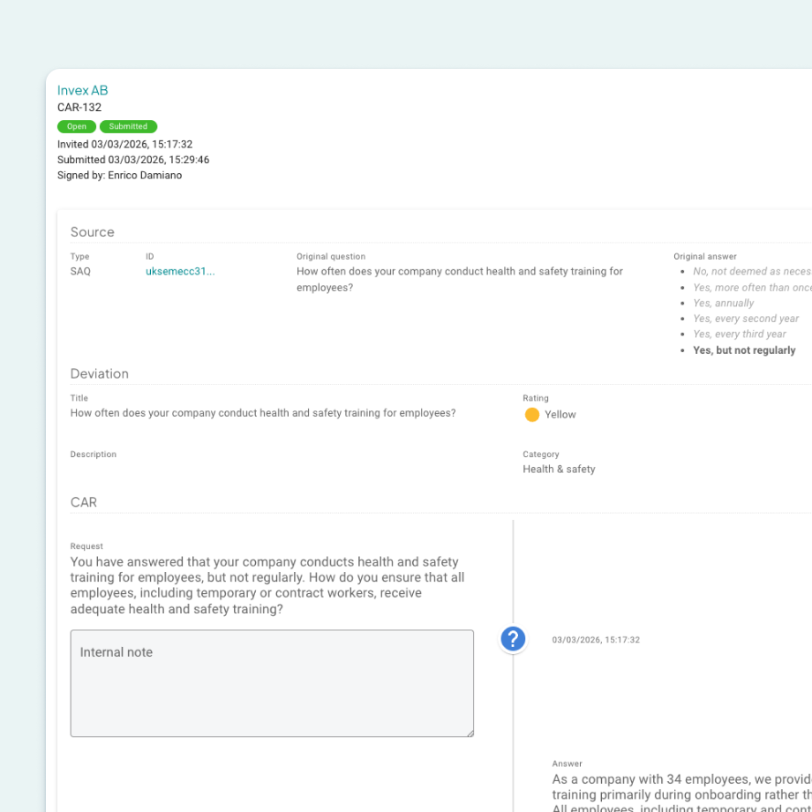Click the yellow rating circle

click(531, 415)
